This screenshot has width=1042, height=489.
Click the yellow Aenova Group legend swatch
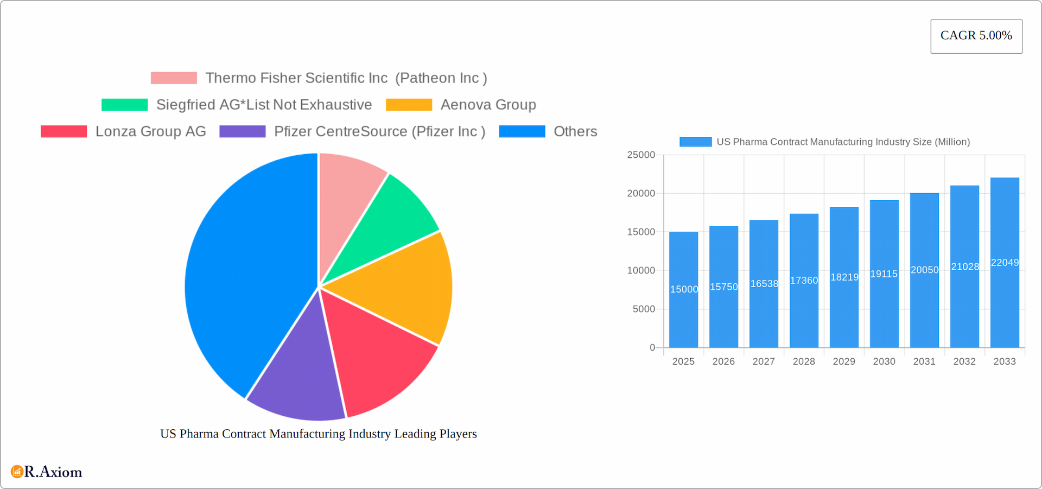coord(408,104)
